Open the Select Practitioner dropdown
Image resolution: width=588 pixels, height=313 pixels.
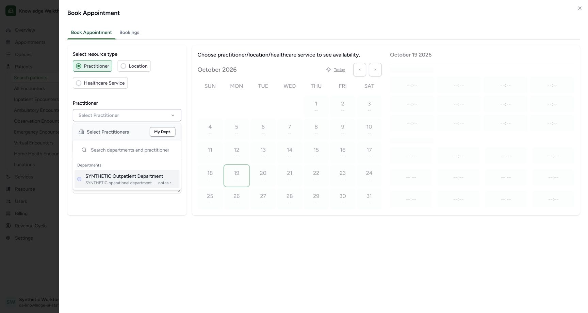coord(127,115)
